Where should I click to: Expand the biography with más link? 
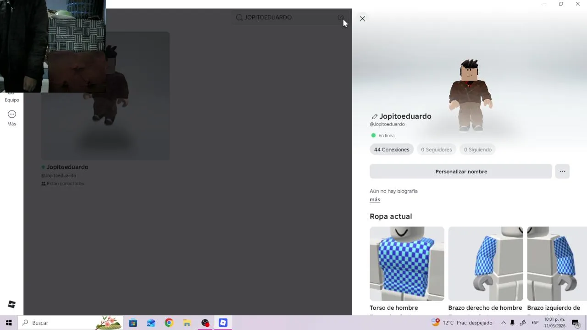pos(375,199)
